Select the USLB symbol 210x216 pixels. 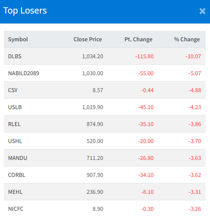[15, 107]
